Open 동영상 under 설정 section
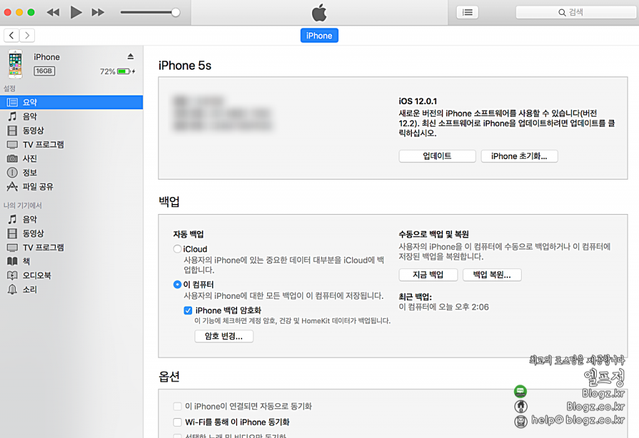The width and height of the screenshot is (639, 438). coord(71,130)
